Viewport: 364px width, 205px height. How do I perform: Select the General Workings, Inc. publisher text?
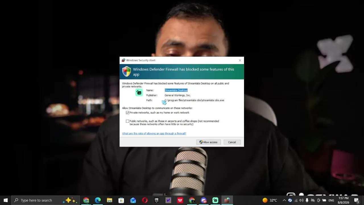pos(178,95)
